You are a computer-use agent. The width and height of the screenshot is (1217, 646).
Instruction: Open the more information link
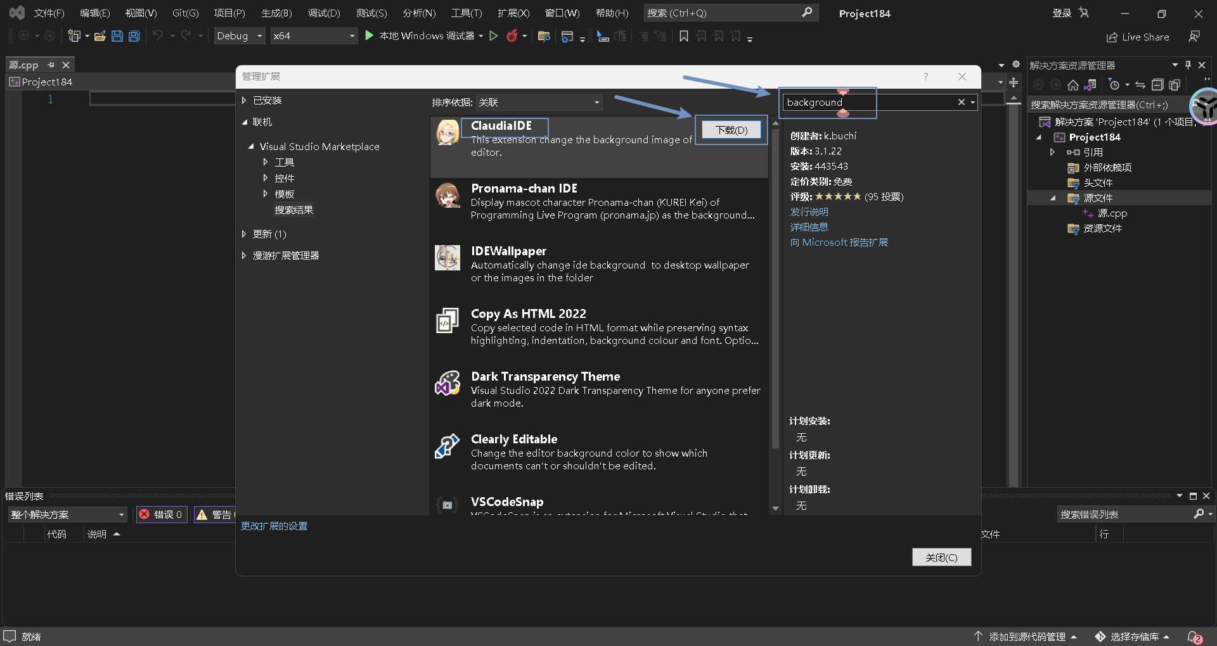809,227
